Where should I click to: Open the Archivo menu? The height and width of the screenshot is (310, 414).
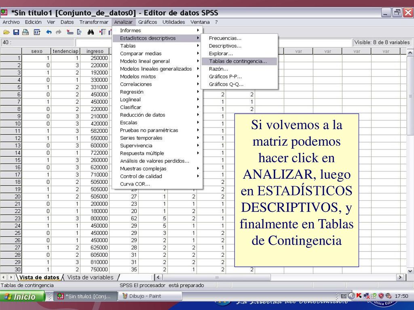[x=11, y=22]
